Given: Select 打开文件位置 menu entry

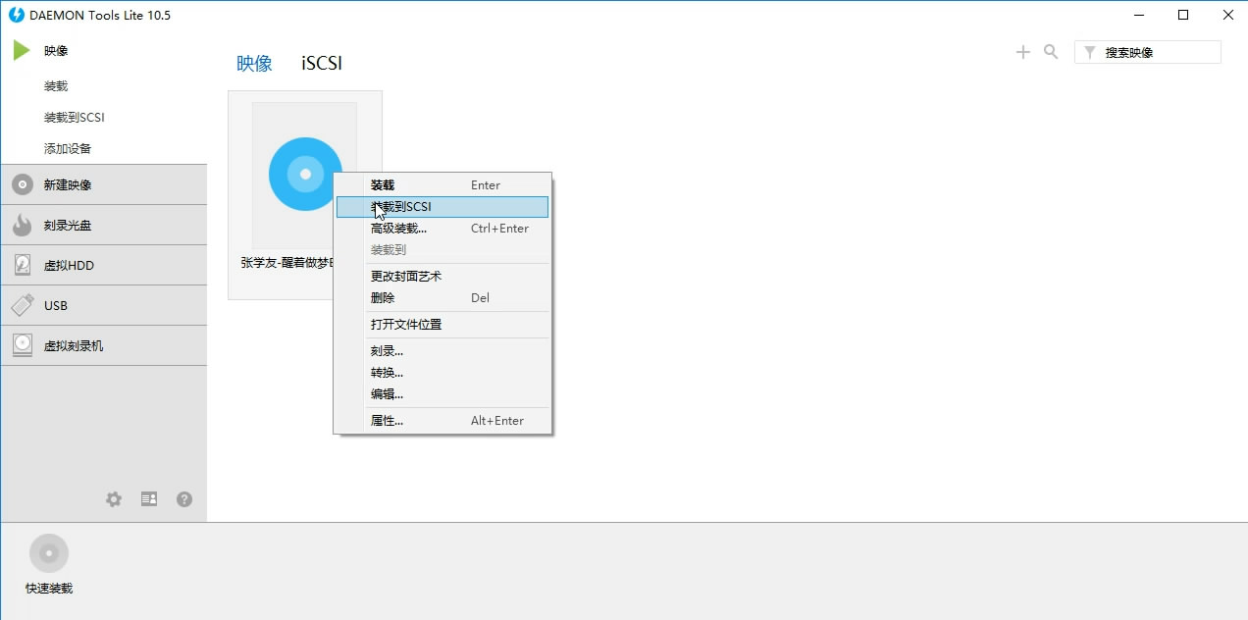Looking at the screenshot, I should pyautogui.click(x=442, y=324).
